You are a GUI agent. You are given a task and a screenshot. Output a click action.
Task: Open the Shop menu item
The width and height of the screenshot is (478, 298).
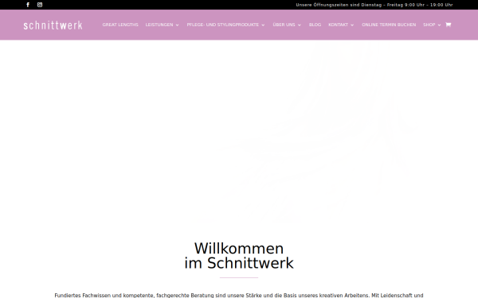pyautogui.click(x=429, y=25)
